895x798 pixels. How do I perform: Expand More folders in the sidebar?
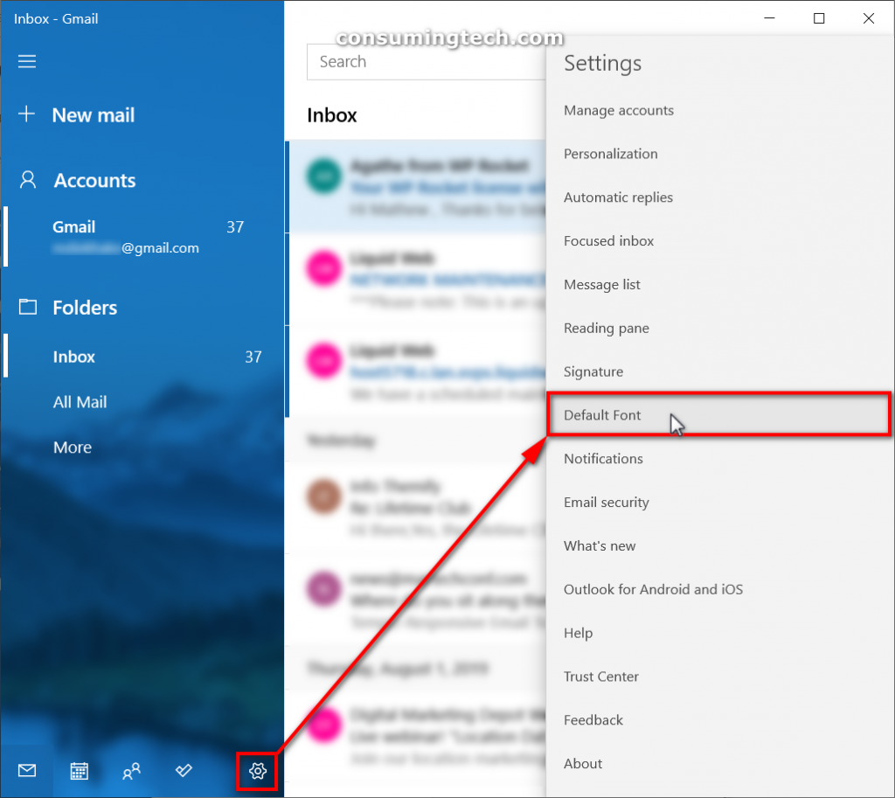coord(72,447)
